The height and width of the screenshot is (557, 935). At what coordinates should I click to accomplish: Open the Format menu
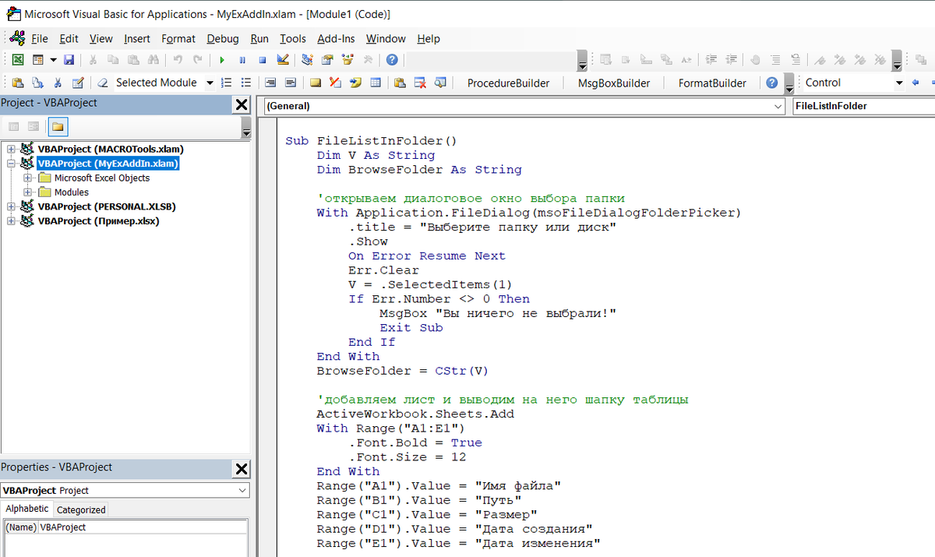178,38
